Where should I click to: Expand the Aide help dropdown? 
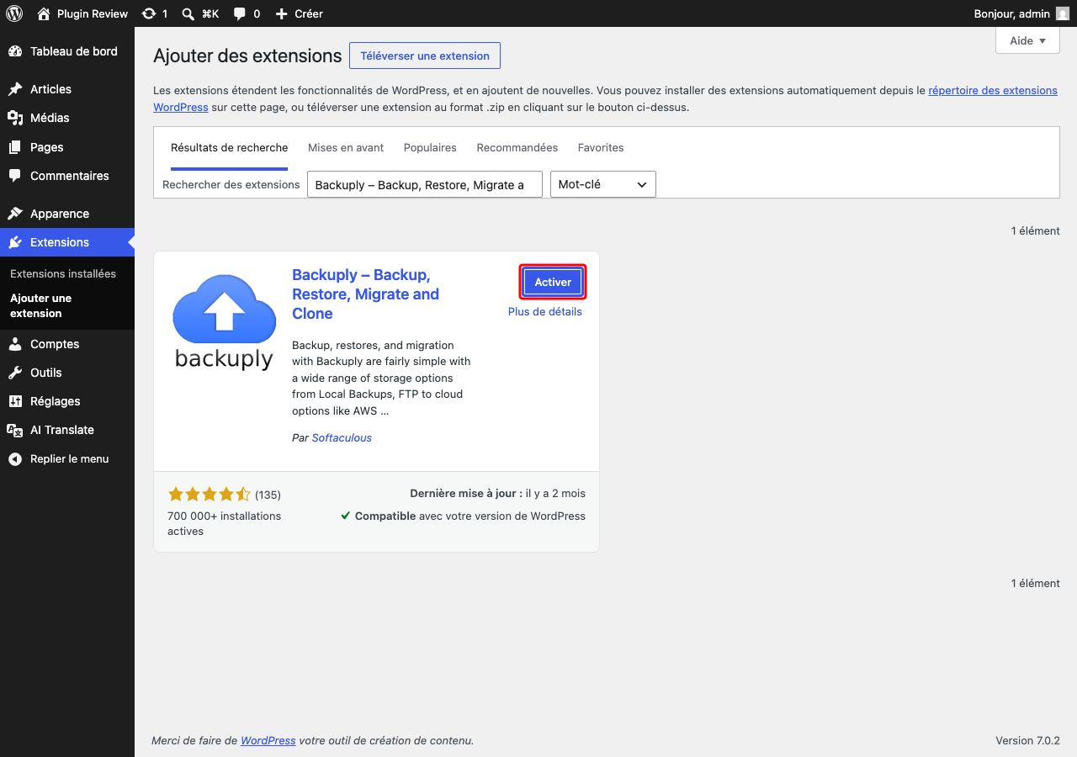click(x=1027, y=40)
